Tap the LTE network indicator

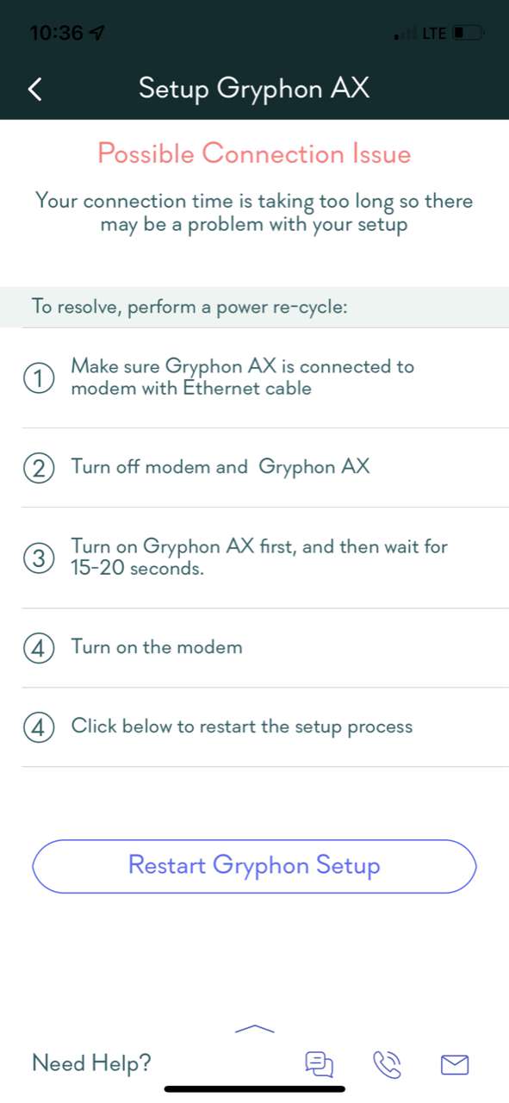pyautogui.click(x=432, y=33)
